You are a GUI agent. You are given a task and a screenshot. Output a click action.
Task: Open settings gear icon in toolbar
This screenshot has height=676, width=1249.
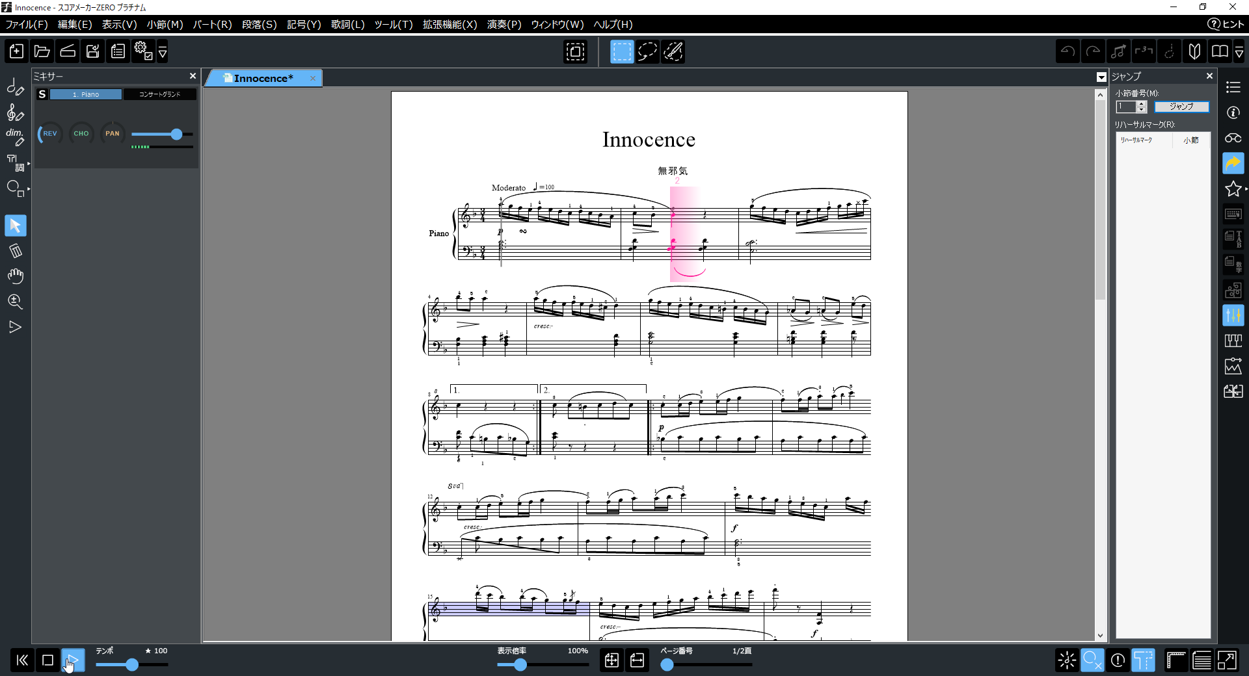143,51
